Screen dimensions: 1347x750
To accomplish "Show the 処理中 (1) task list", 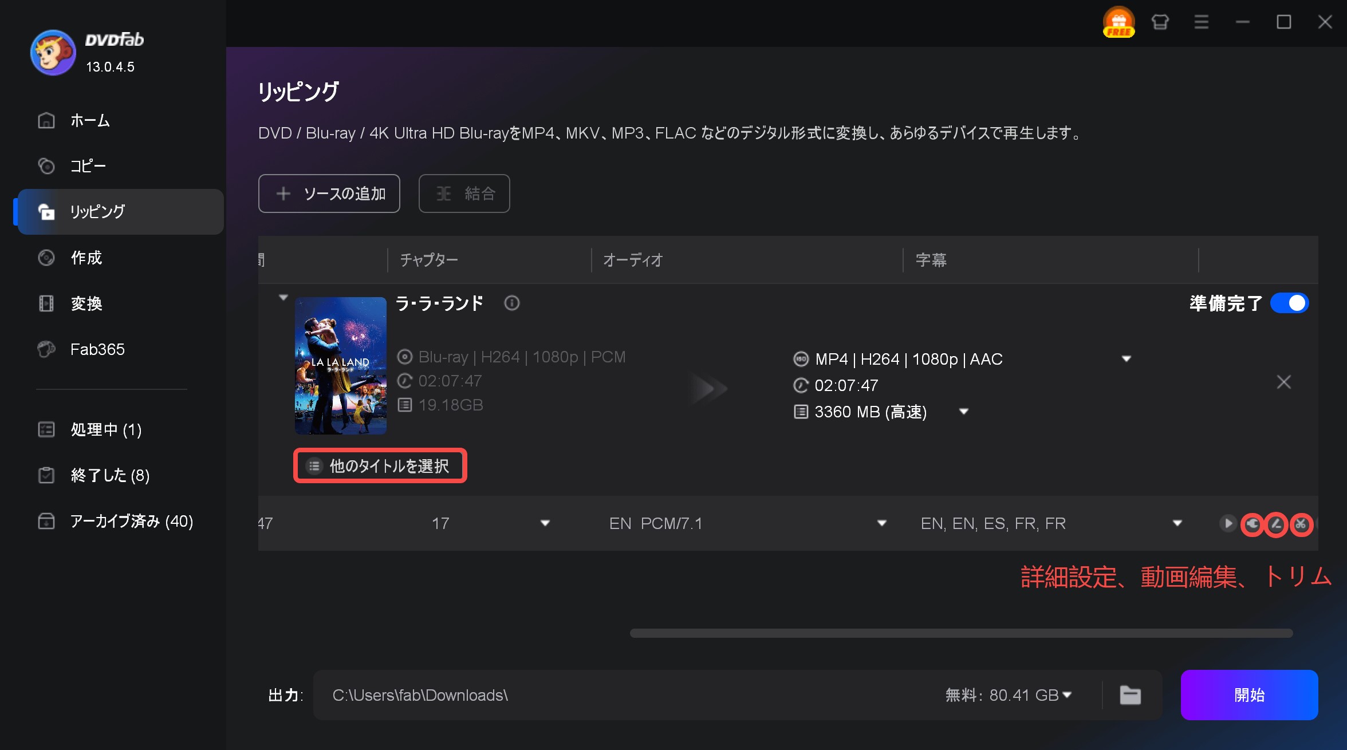I will 120,429.
